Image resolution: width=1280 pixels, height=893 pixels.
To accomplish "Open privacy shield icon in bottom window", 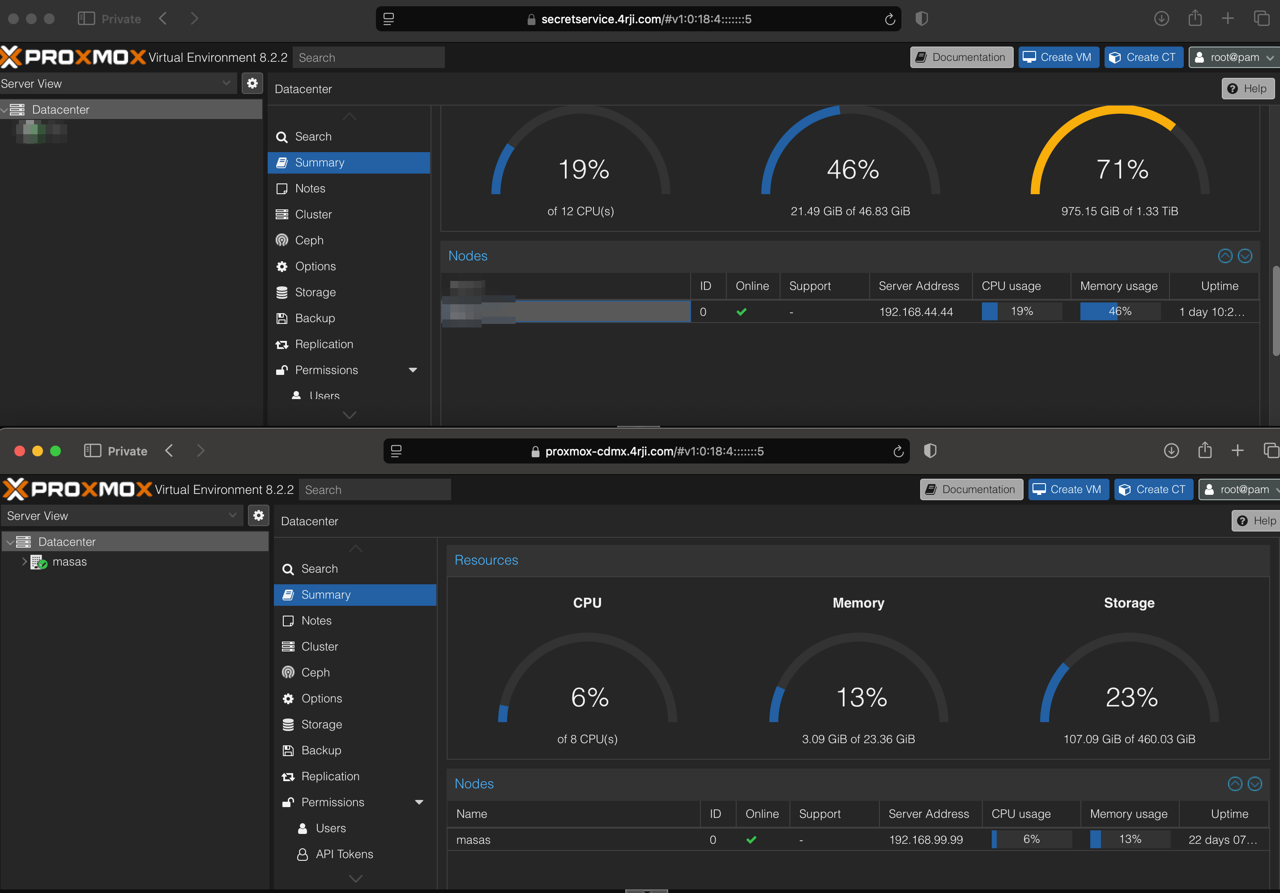I will click(930, 451).
